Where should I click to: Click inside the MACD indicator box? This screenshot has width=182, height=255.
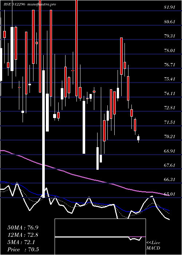click(x=100, y=237)
